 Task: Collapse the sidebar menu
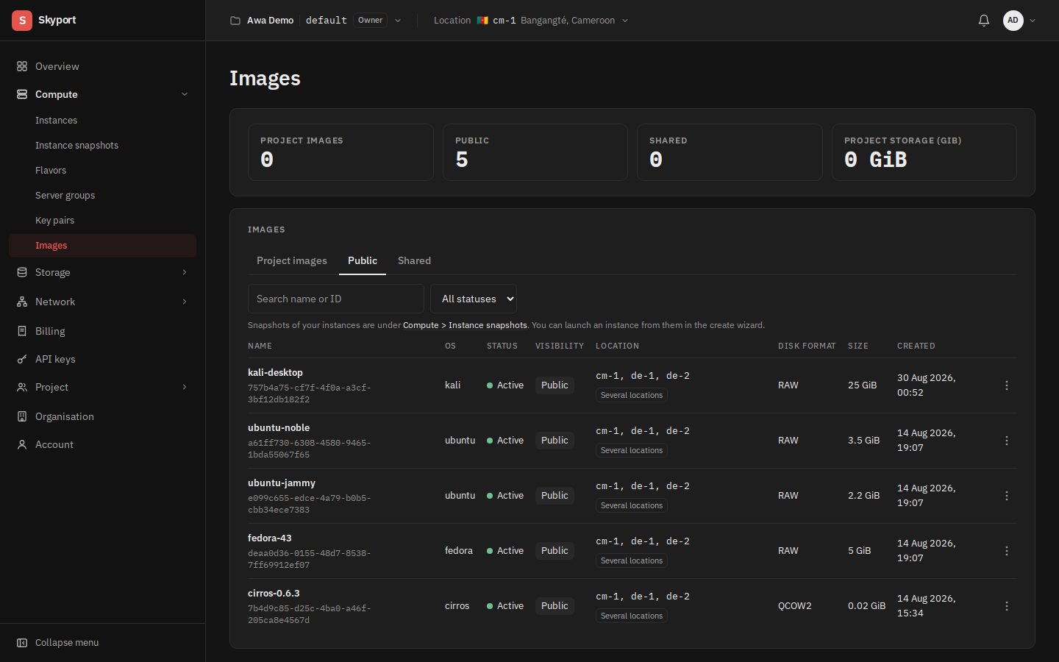coord(102,642)
